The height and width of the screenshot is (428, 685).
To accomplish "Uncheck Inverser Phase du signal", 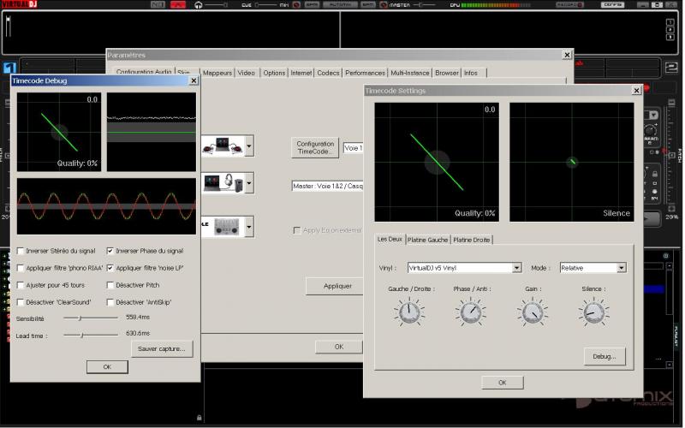I will click(110, 251).
